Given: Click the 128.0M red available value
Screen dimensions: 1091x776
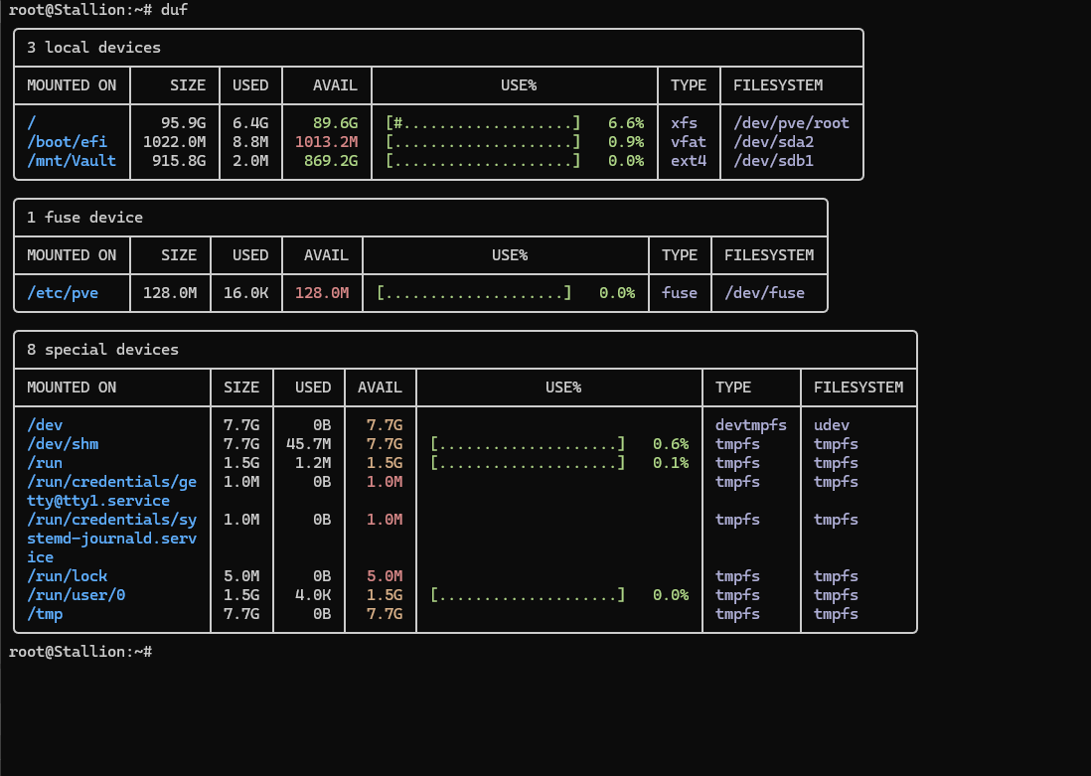Looking at the screenshot, I should (x=322, y=293).
